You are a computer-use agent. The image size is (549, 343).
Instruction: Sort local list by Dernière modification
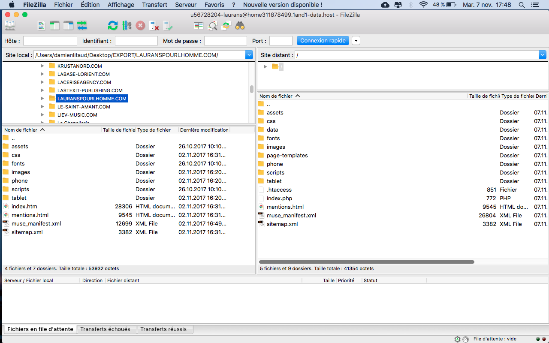(x=204, y=130)
